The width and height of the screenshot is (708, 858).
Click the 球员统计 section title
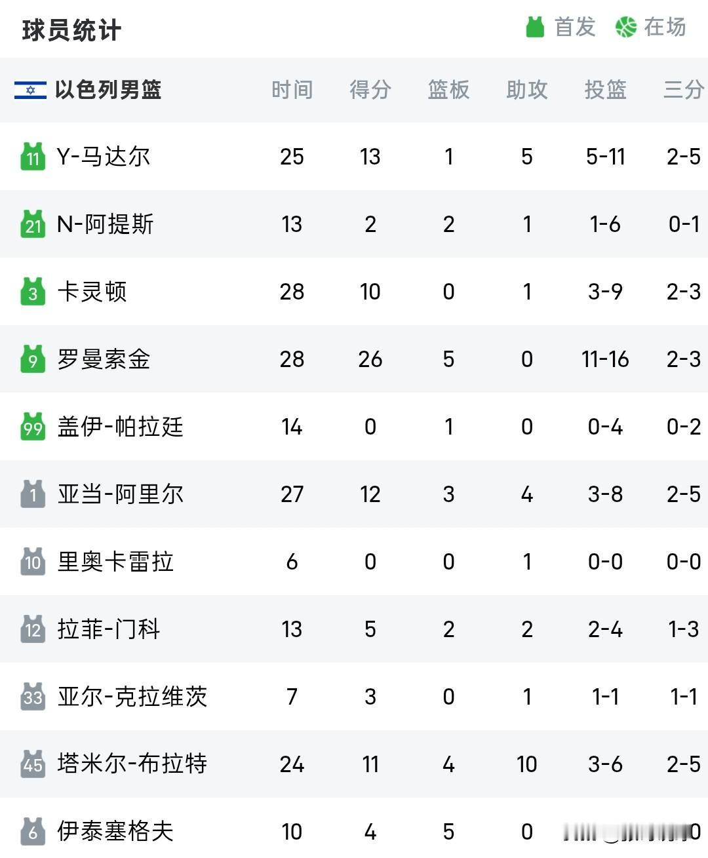click(x=71, y=30)
